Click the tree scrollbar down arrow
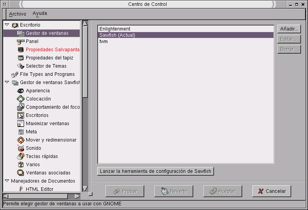This screenshot has width=308, height=210. click(x=85, y=188)
